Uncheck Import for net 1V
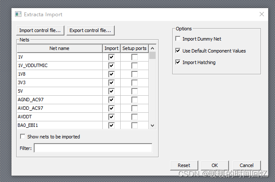 click(112, 57)
